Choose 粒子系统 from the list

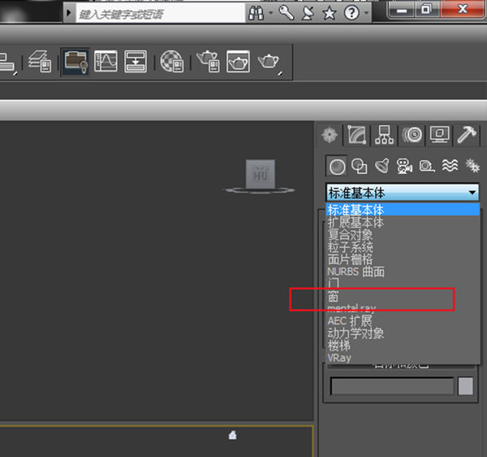tap(403, 246)
